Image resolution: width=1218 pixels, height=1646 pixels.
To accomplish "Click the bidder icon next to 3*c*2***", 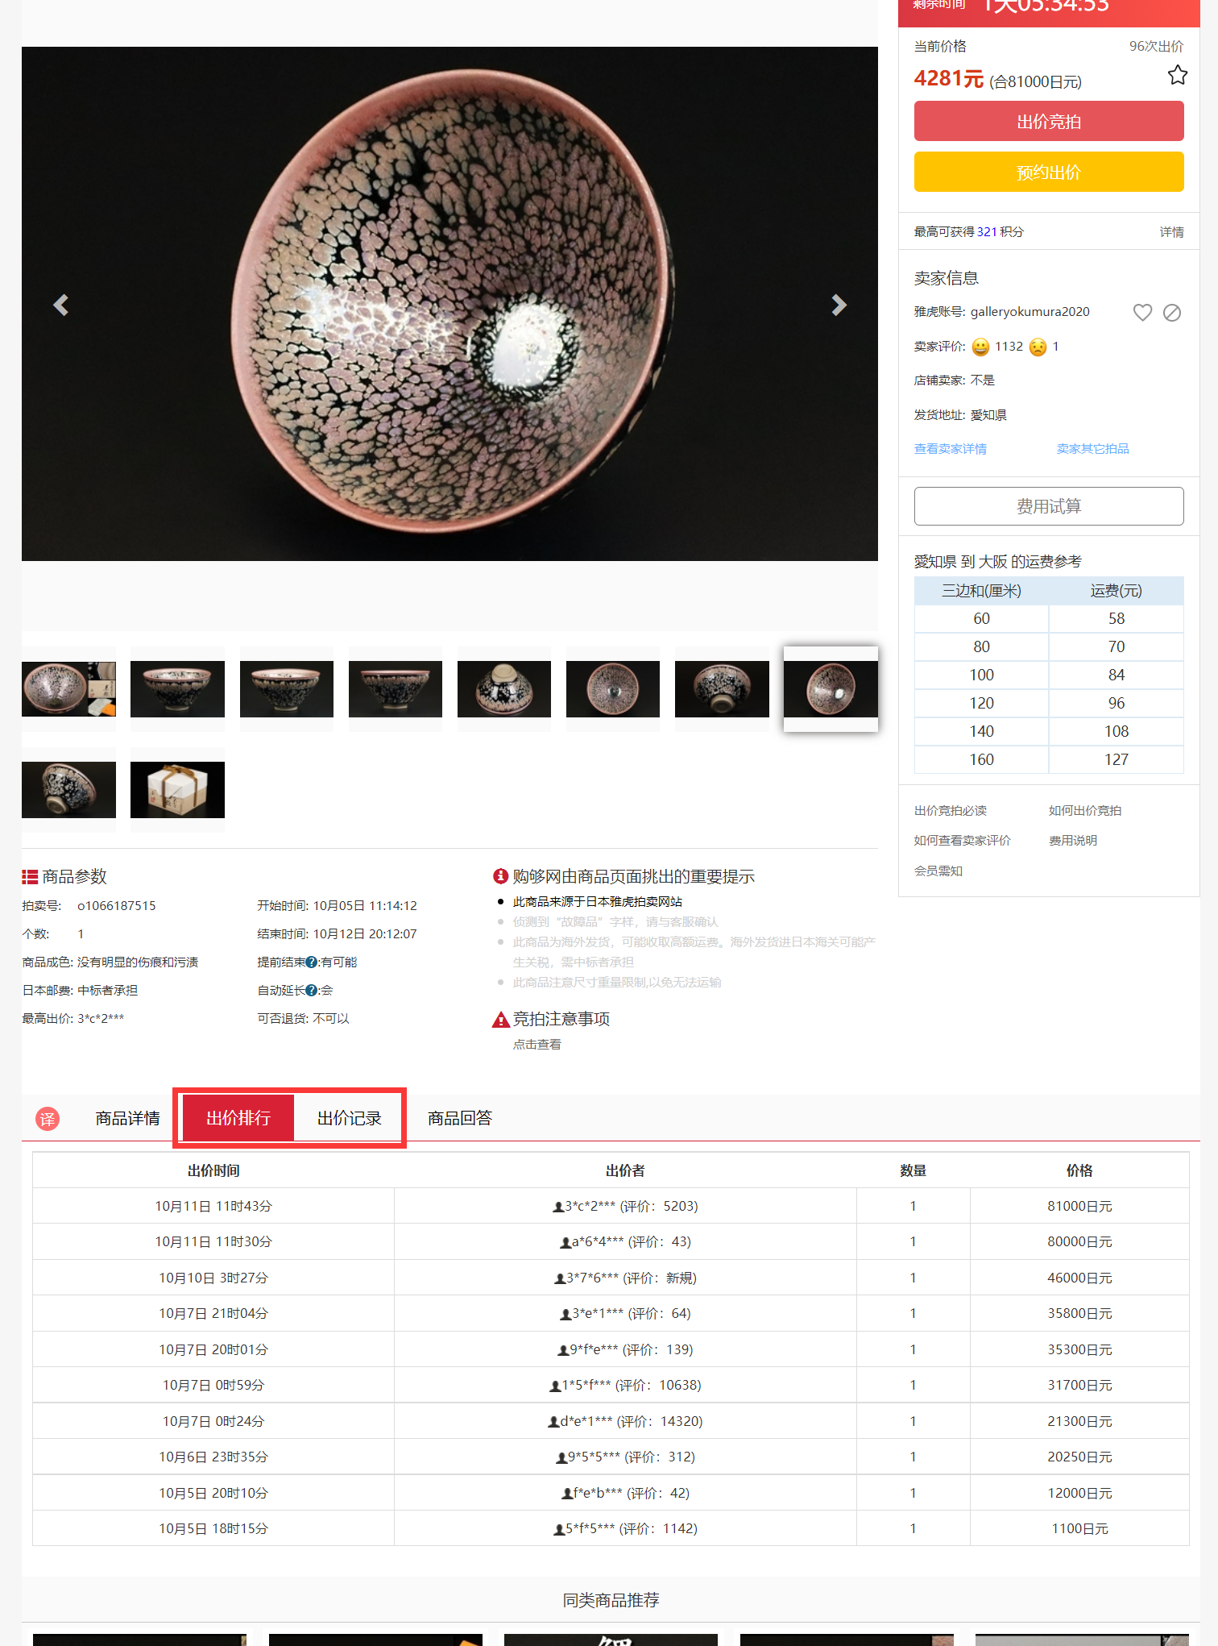I will pos(558,1207).
